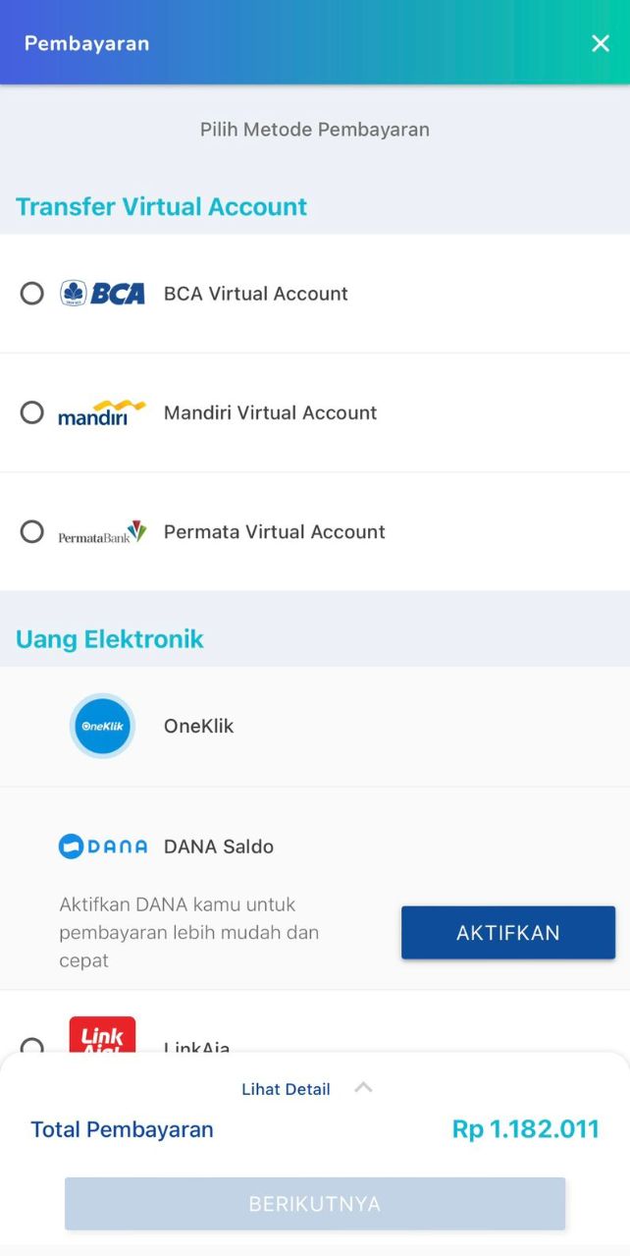Tap the Rp 1.182.011 total amount
The image size is (630, 1256).
pyautogui.click(x=526, y=1129)
